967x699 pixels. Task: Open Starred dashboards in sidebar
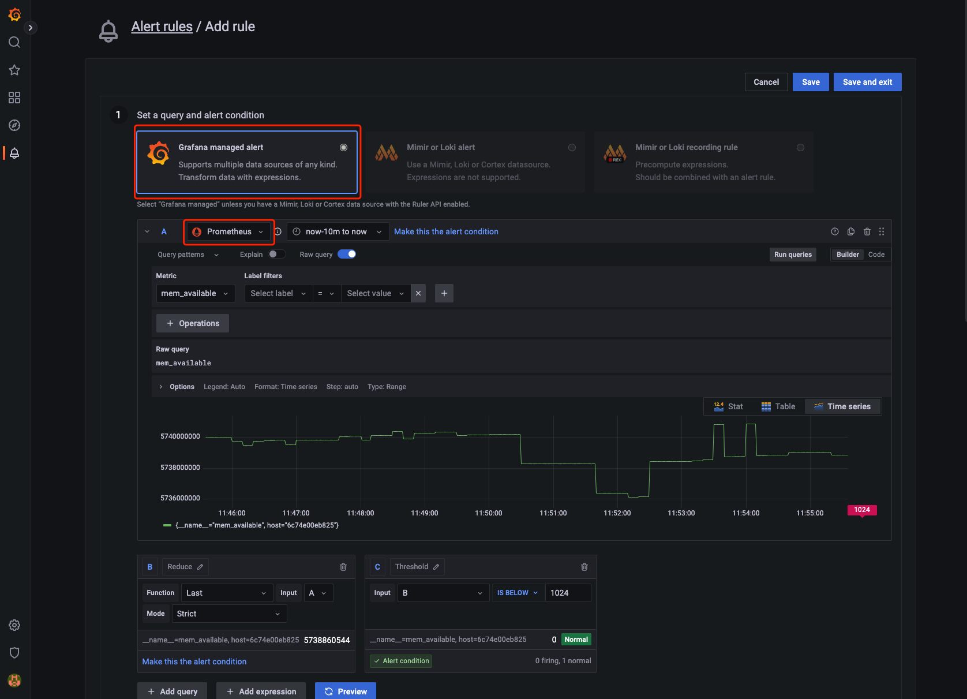14,70
